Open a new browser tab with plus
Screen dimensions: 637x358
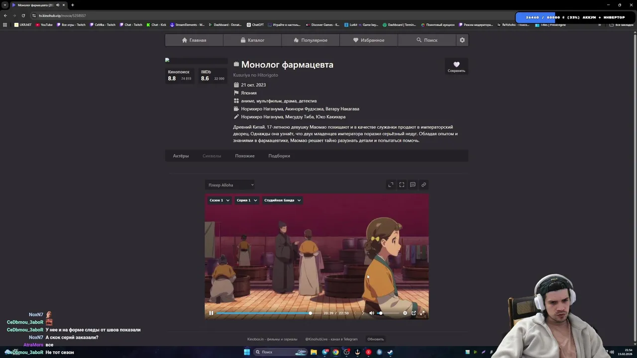[x=72, y=5]
